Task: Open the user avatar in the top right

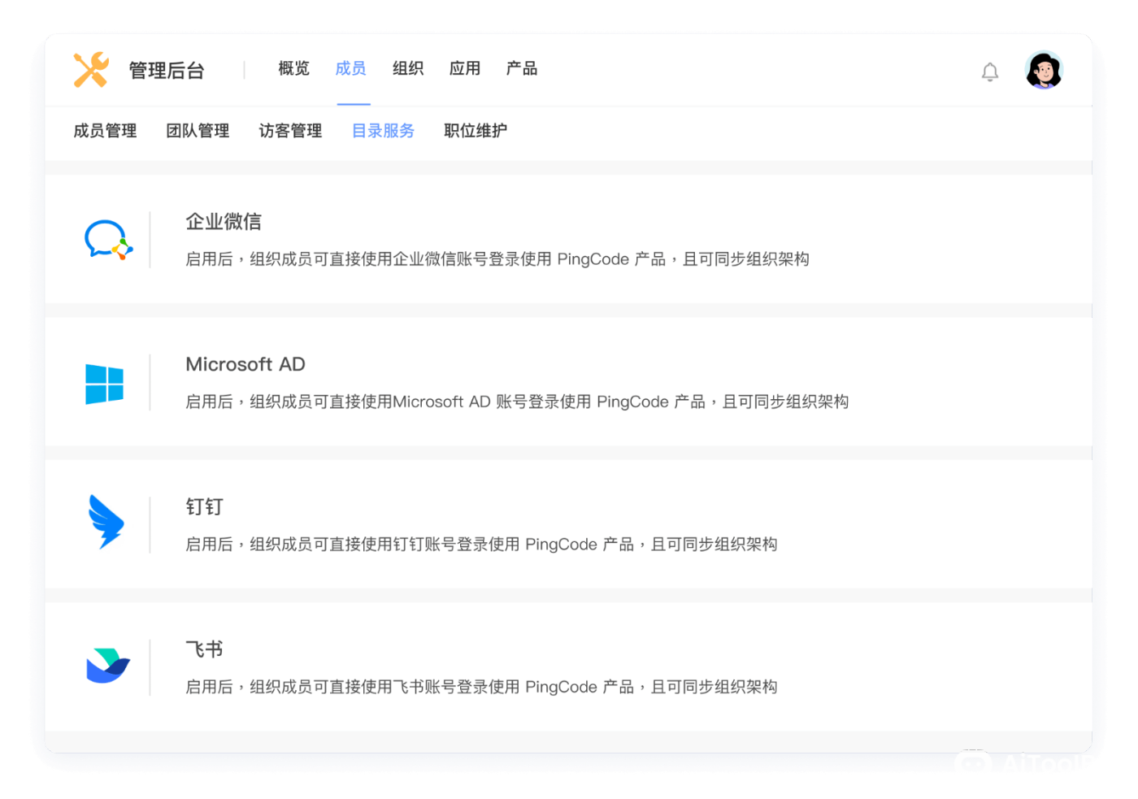Action: pyautogui.click(x=1043, y=70)
